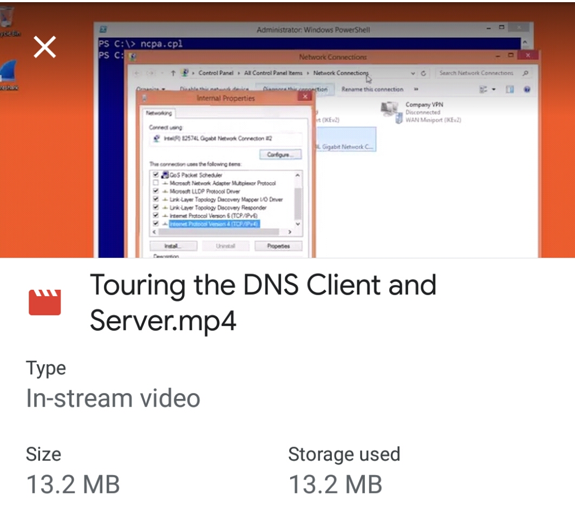Tap the 'Size' label

pyautogui.click(x=43, y=454)
